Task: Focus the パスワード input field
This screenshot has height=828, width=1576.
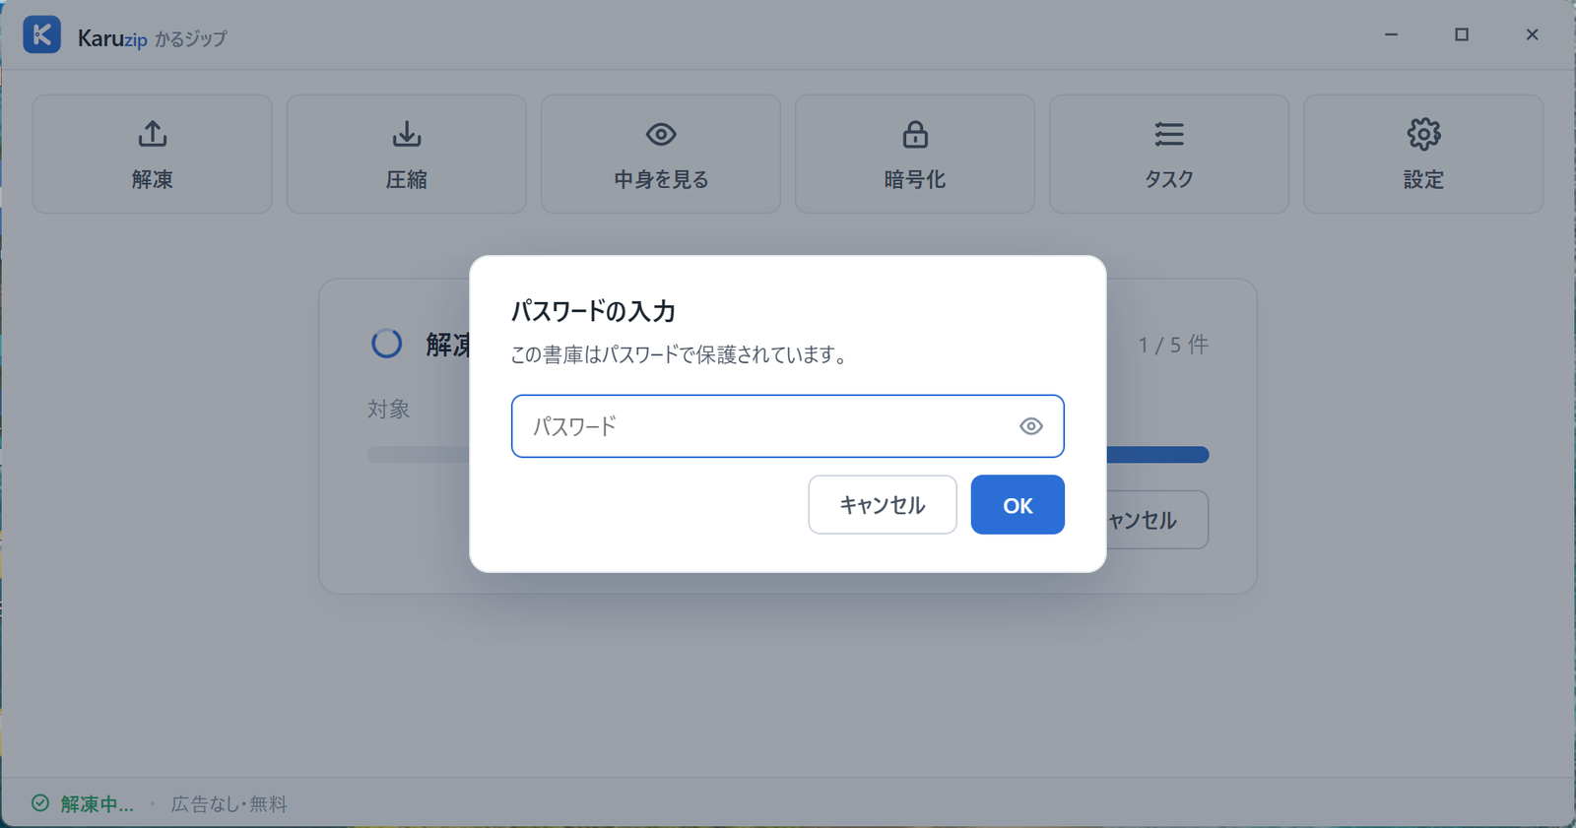Action: pos(787,426)
